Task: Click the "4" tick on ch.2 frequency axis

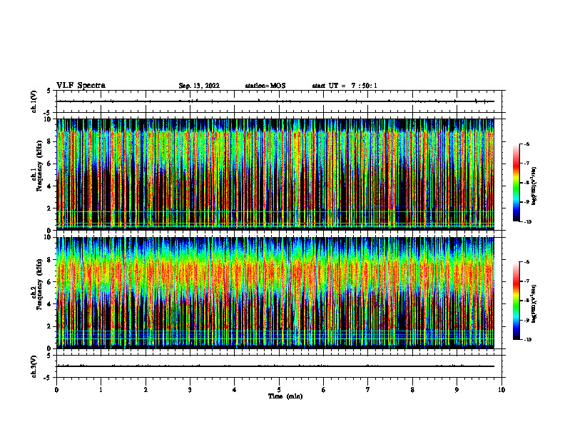Action: point(51,304)
